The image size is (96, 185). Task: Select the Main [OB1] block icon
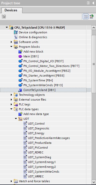[x=20, y=56]
